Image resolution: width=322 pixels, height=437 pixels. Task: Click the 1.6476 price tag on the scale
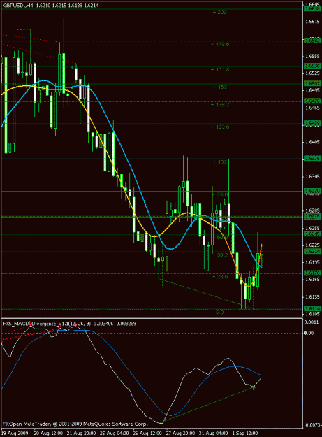pos(313,101)
